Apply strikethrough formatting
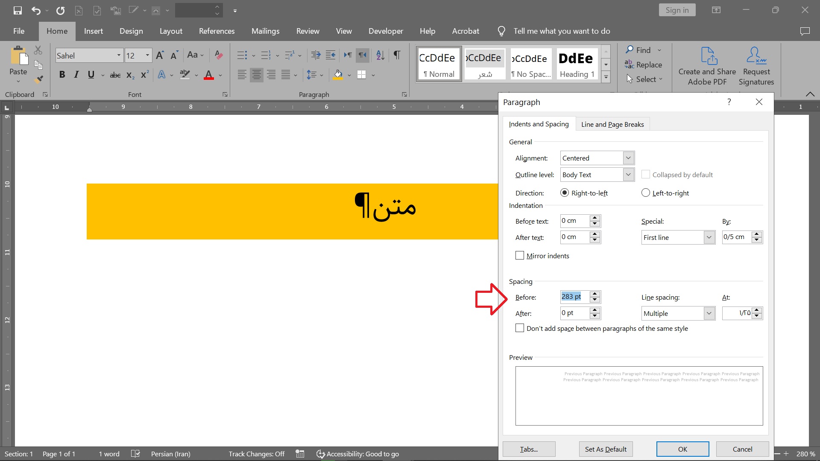The height and width of the screenshot is (461, 820). click(115, 75)
